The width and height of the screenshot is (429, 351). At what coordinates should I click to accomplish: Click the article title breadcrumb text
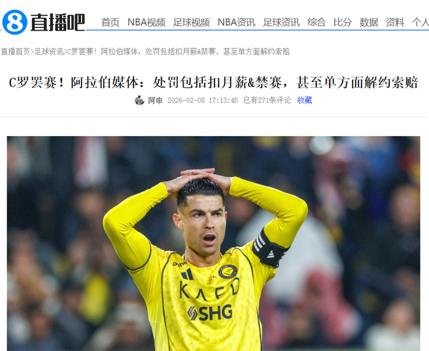coord(178,51)
